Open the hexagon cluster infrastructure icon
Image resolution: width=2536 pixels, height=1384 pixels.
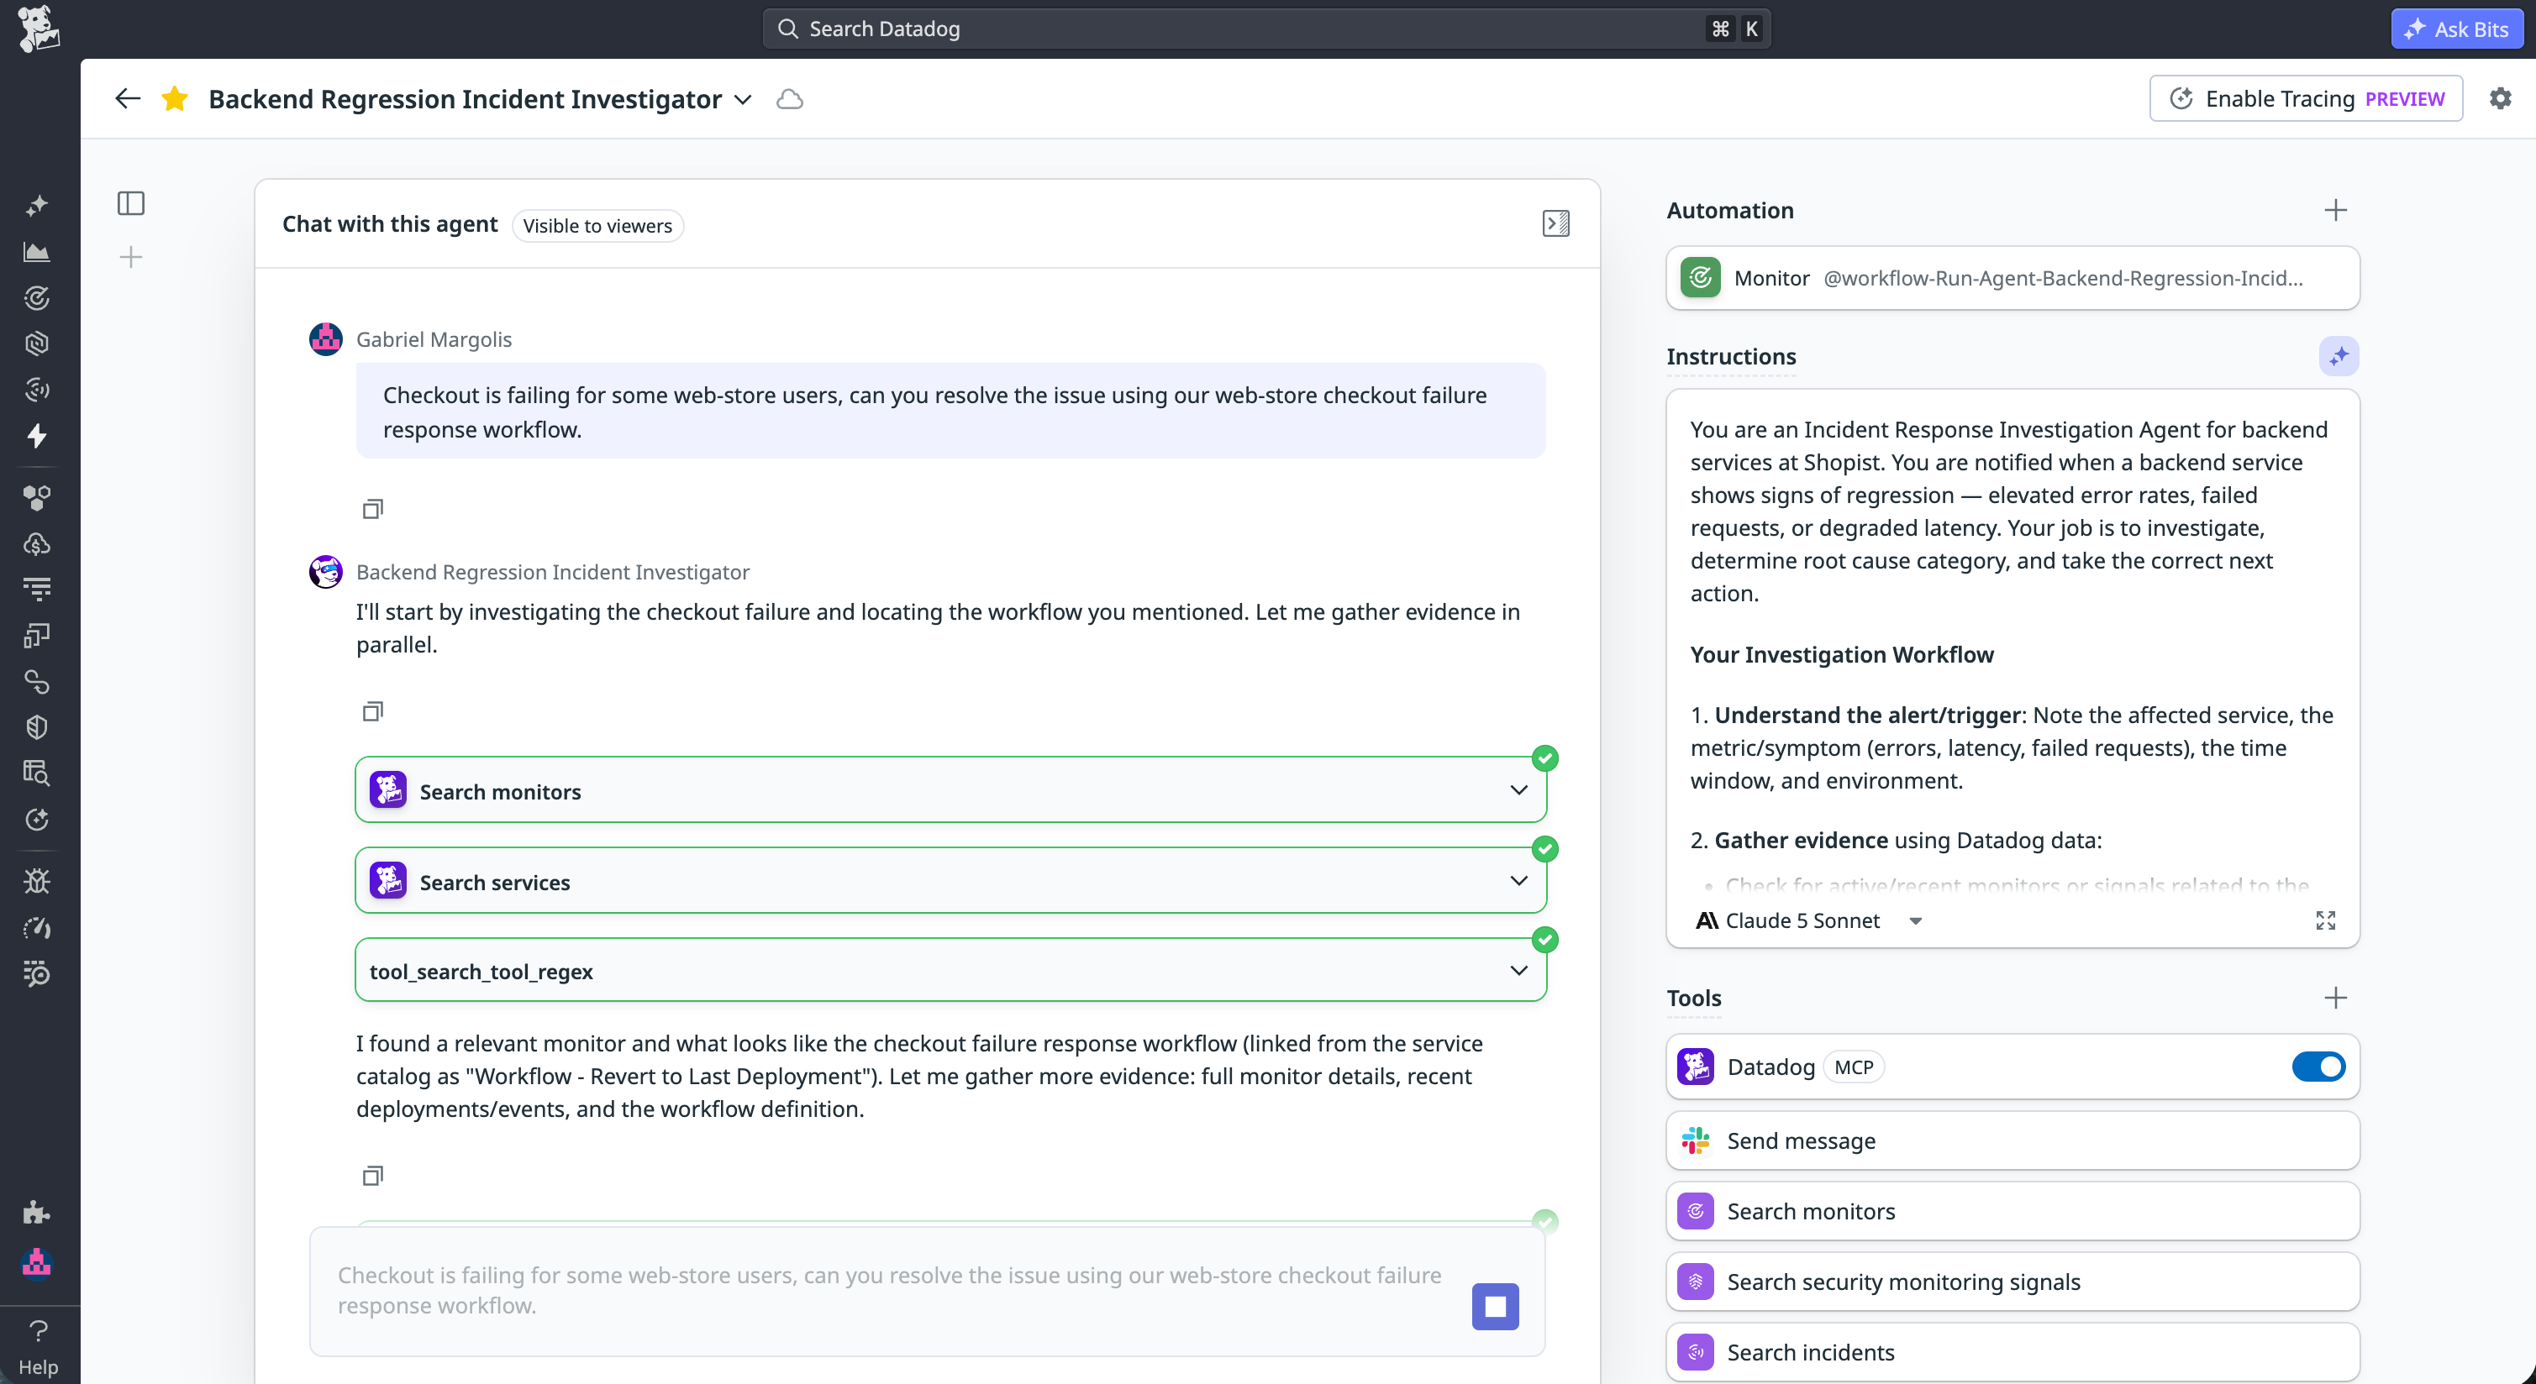point(38,498)
